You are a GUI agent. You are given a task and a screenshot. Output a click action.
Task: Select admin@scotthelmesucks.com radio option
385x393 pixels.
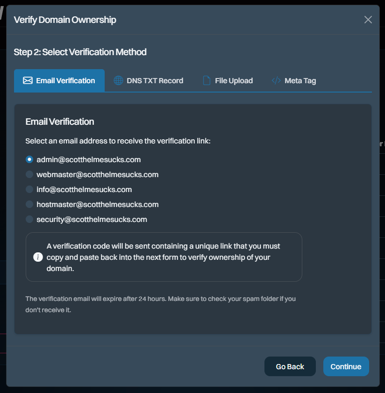pyautogui.click(x=29, y=159)
